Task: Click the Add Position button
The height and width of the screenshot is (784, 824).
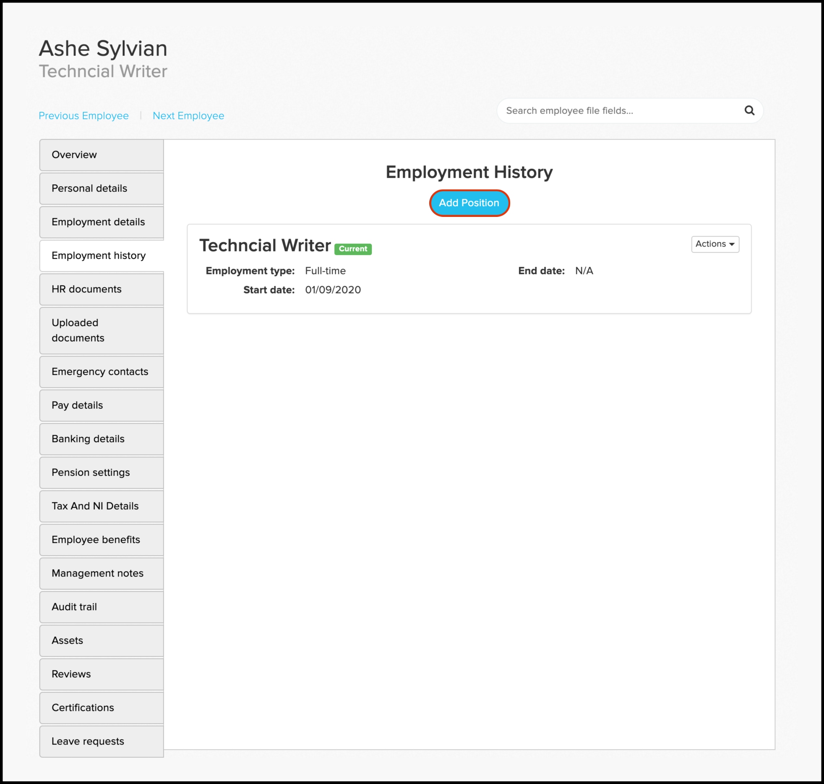Action: point(469,203)
